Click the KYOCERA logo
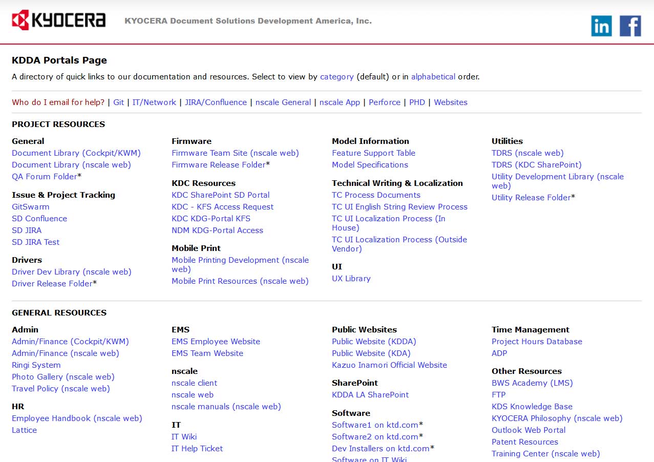Viewport: 654px width, 462px height. coord(58,20)
